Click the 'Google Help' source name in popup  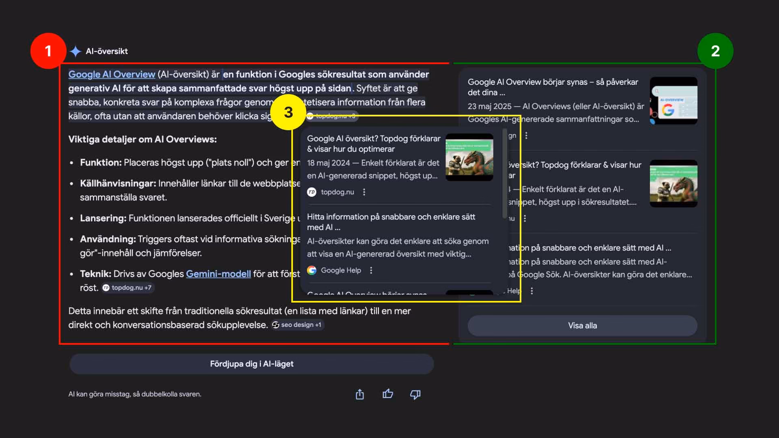[x=341, y=271]
